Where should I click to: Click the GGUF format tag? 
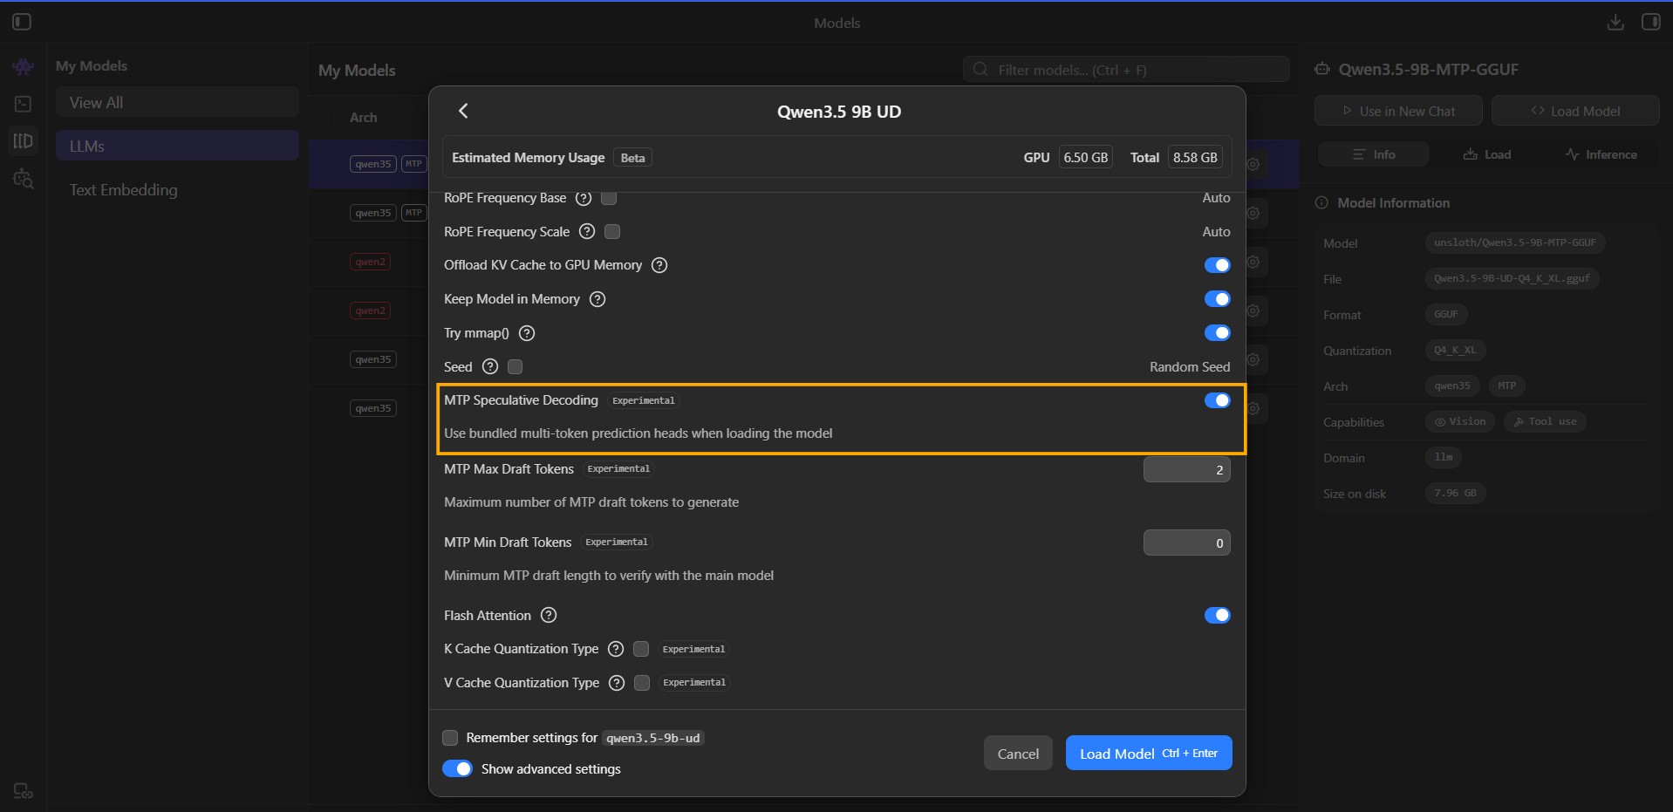pos(1446,314)
